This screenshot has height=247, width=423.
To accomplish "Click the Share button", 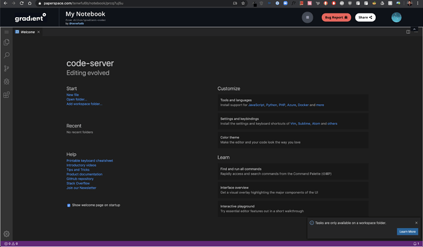I will (365, 17).
